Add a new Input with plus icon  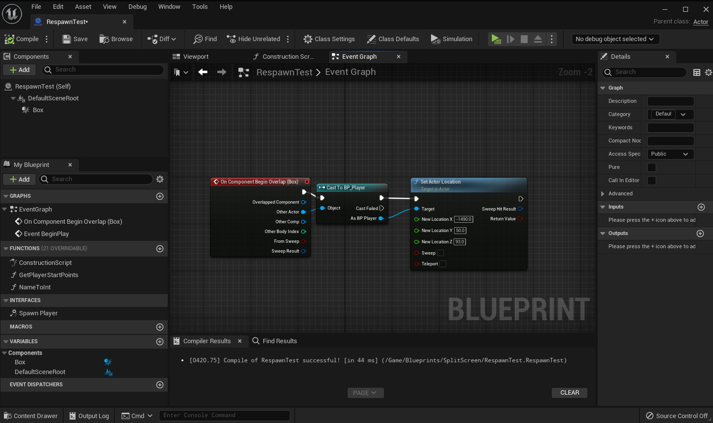pos(701,207)
